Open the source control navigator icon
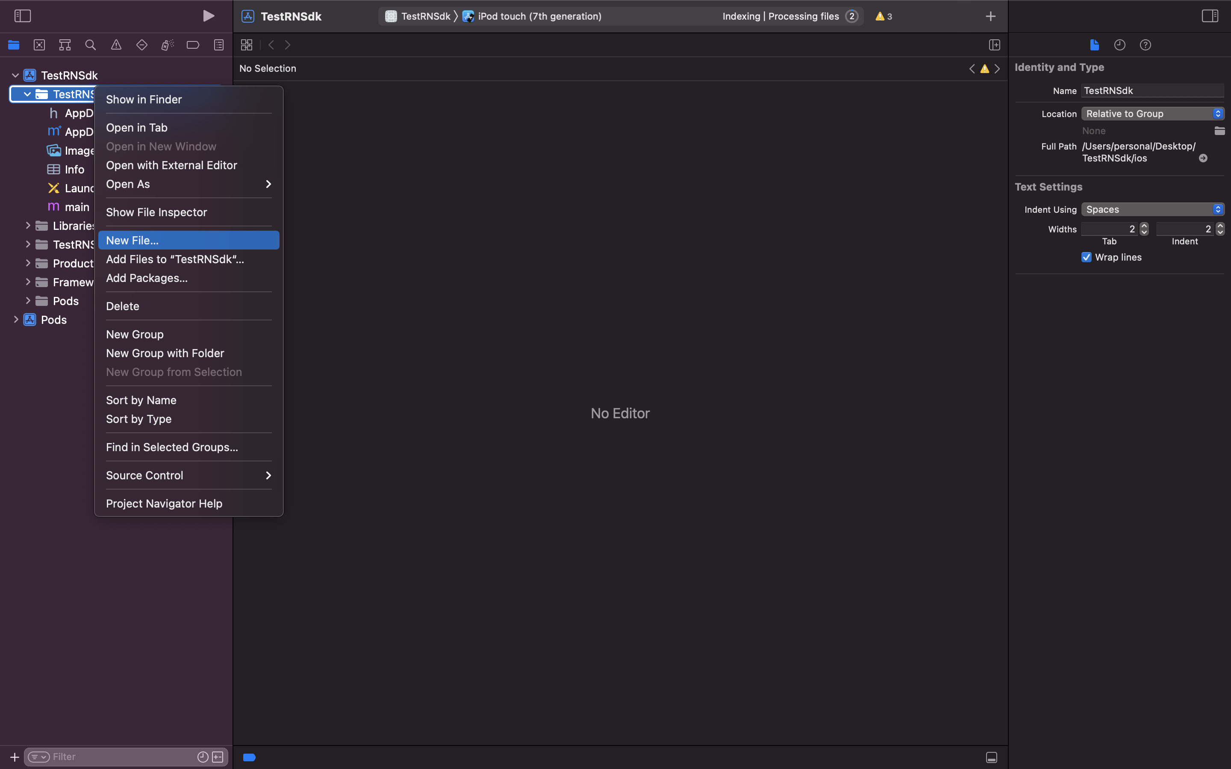The image size is (1231, 769). [39, 45]
